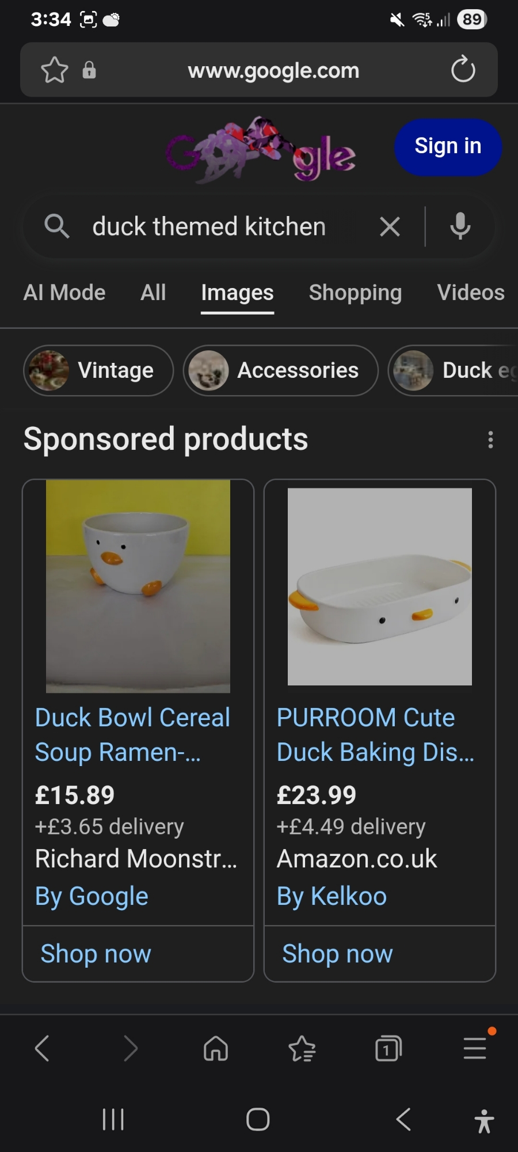Open browser bookmarks list icon

click(302, 1048)
